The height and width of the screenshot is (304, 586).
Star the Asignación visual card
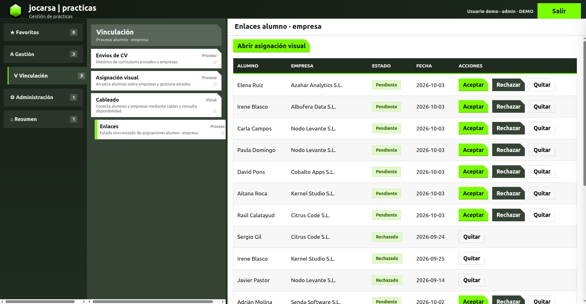click(215, 84)
